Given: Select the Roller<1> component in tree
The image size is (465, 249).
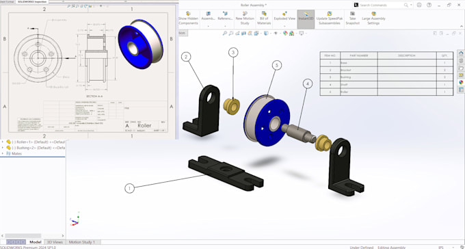Looking at the screenshot, I should 36,142.
